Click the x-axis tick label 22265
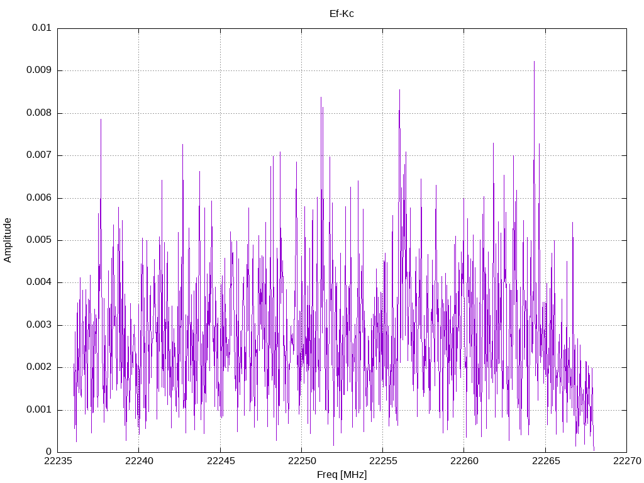644x483 pixels. coord(546,461)
